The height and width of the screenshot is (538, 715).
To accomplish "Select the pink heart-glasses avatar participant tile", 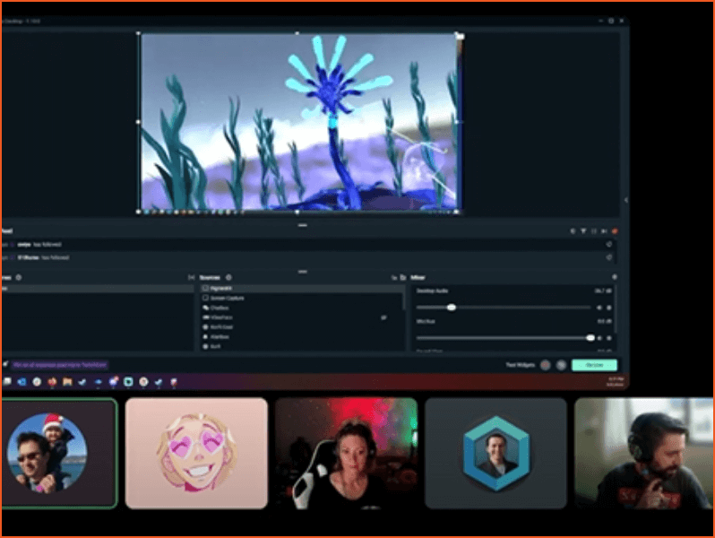I will (196, 453).
